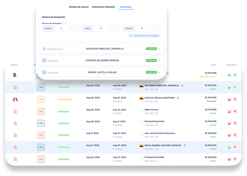Open the Información financiera tab

(x=103, y=7)
